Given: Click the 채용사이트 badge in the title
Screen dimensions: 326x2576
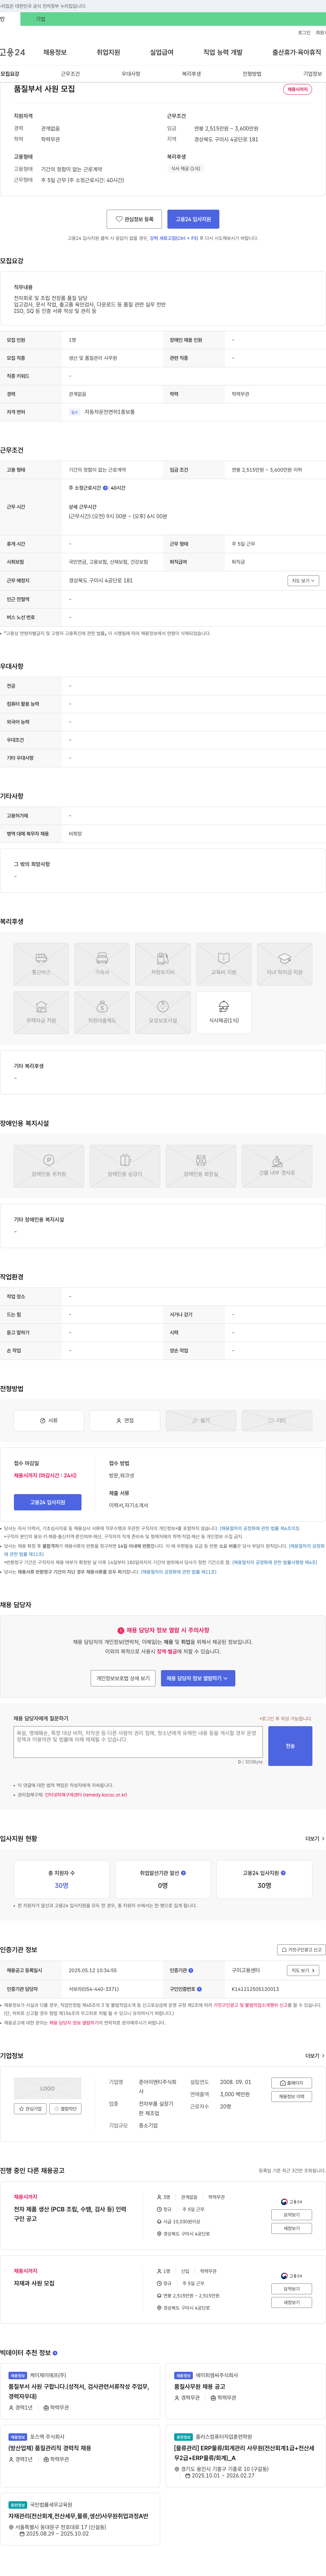Looking at the screenshot, I should 297,89.
